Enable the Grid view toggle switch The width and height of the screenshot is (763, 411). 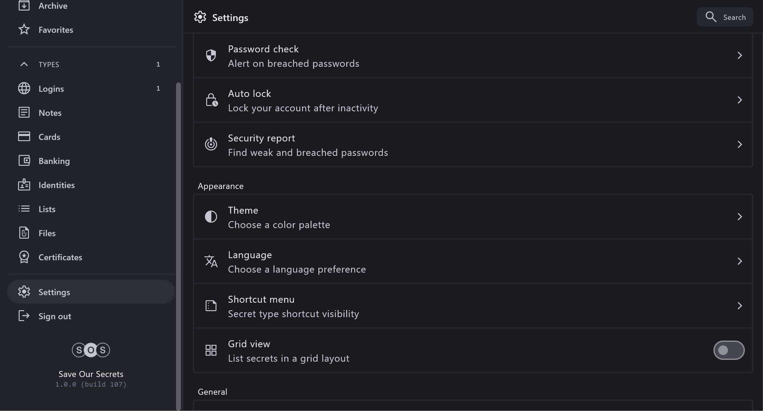click(729, 350)
